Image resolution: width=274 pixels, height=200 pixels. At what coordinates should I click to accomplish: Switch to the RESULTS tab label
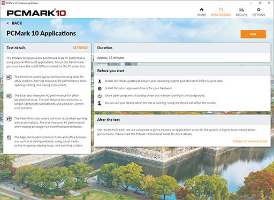point(241,15)
